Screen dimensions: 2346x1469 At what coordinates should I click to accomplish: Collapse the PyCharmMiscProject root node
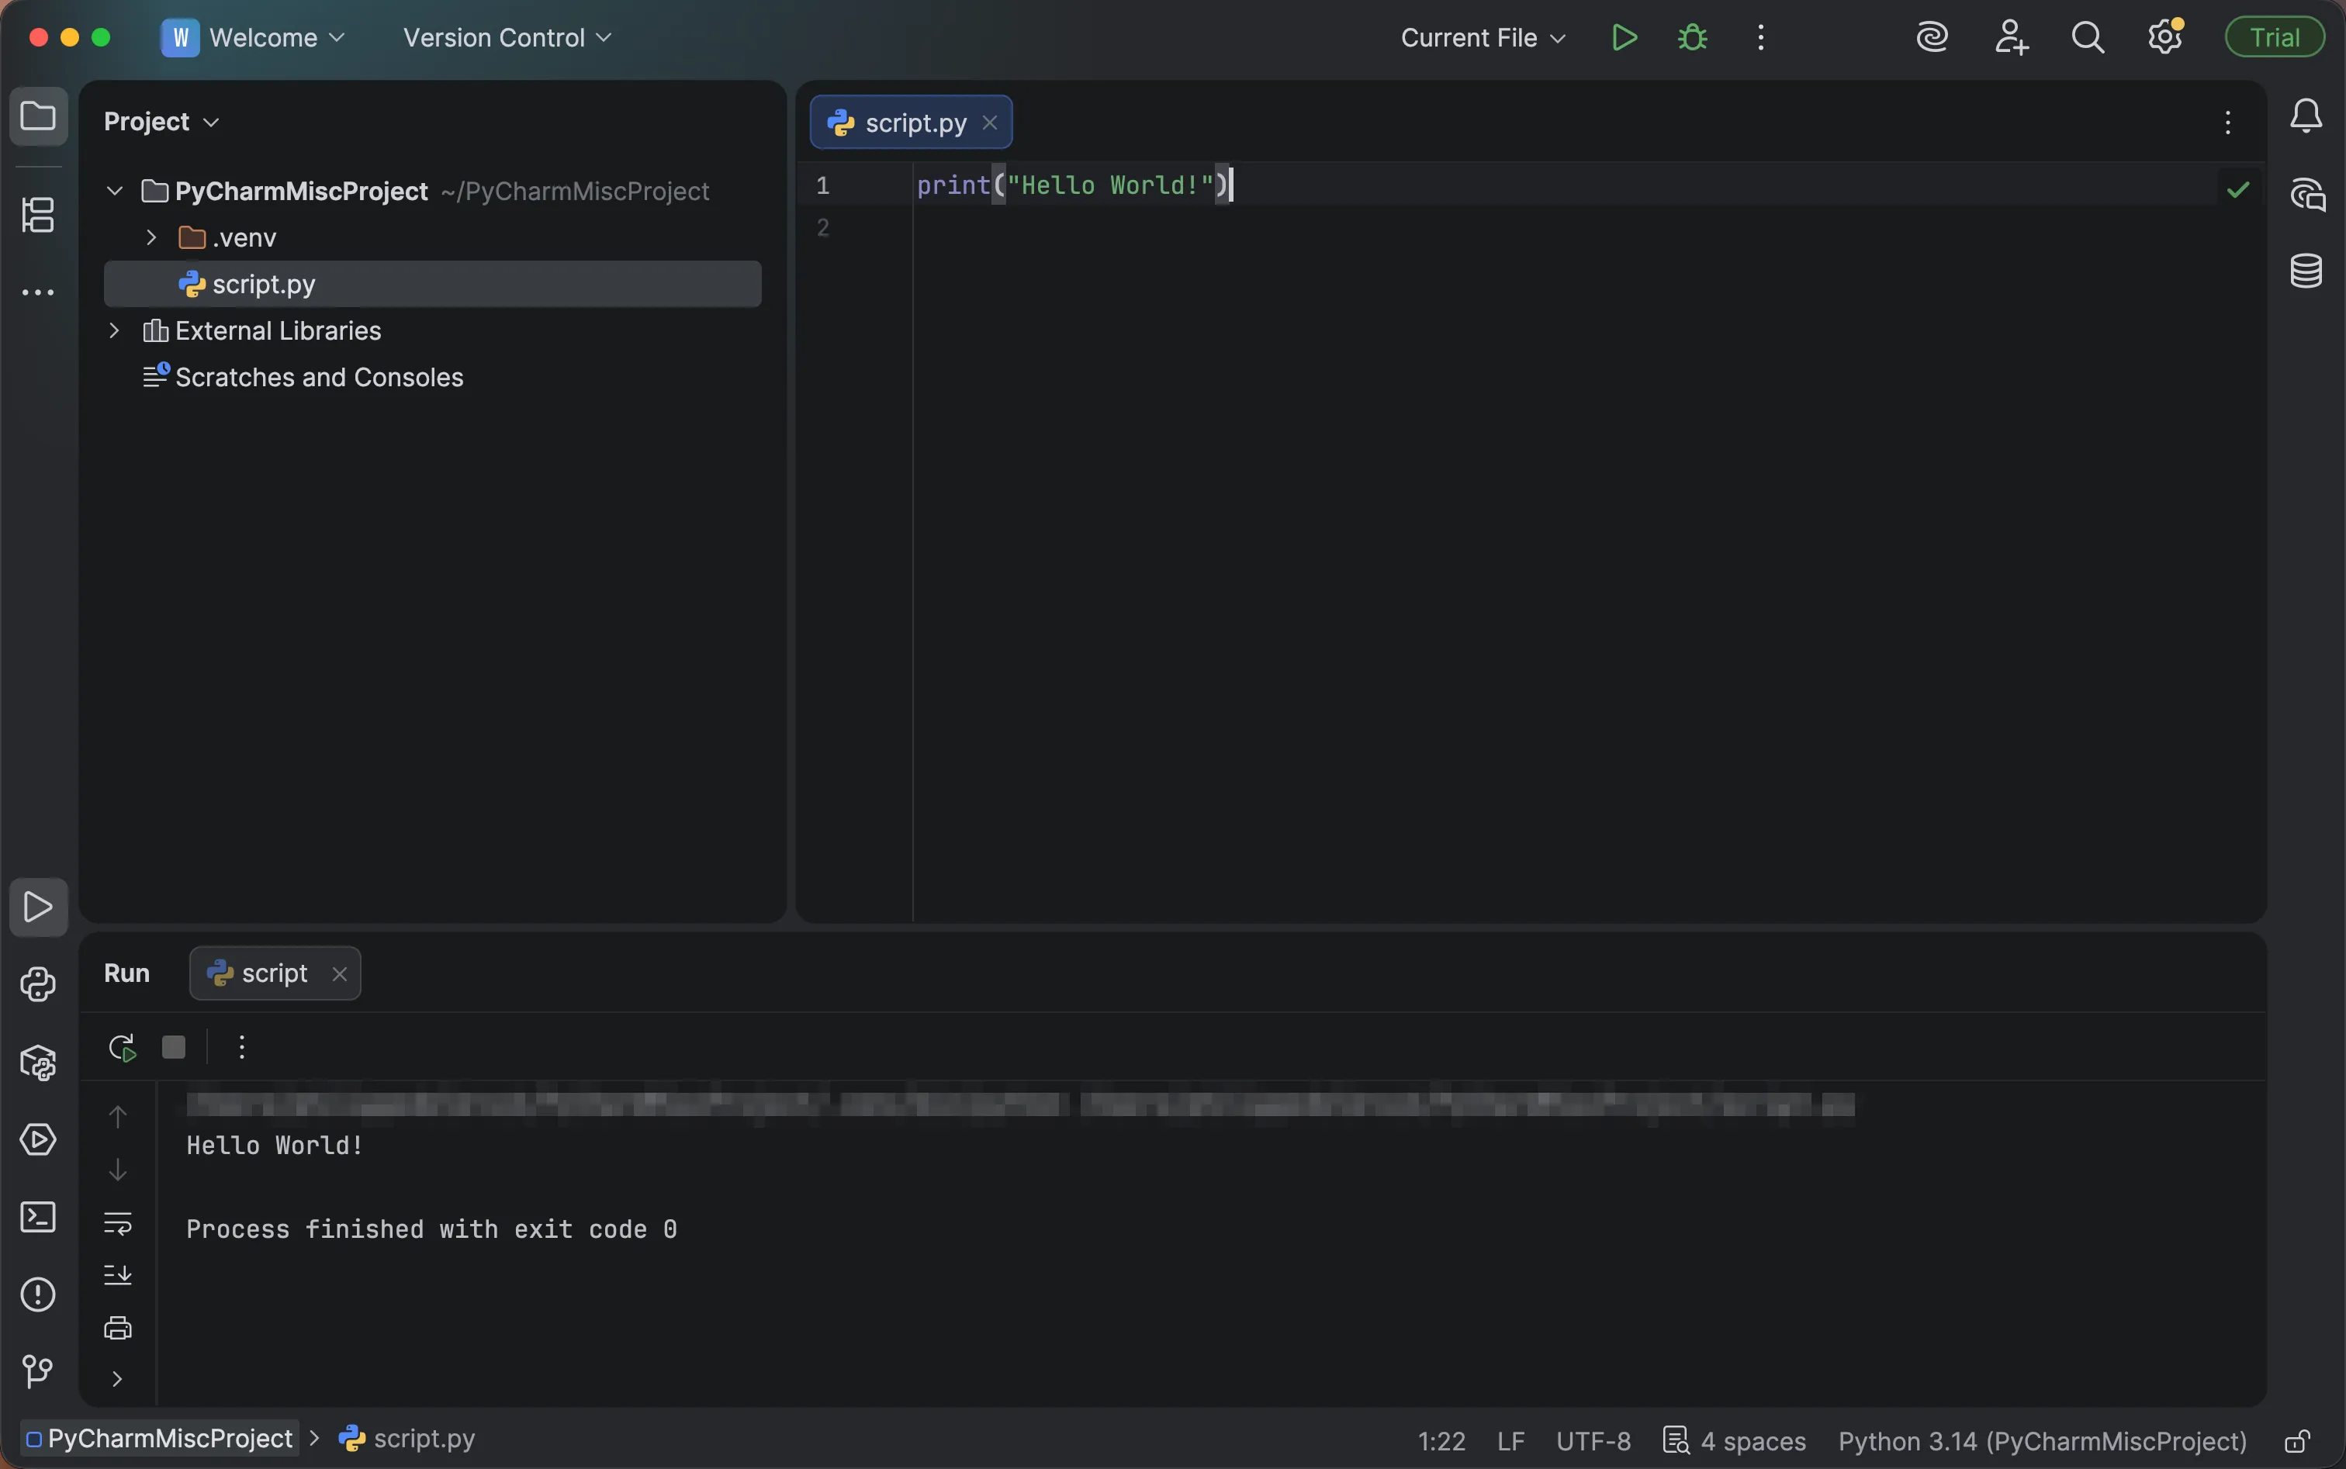(x=115, y=191)
